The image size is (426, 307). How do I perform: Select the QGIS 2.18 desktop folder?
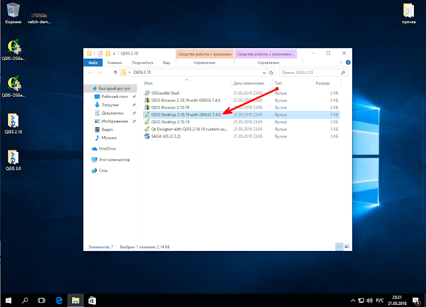13,123
